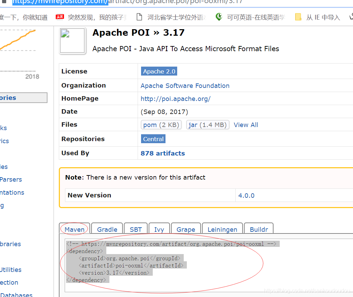This screenshot has height=297, width=353.
Task: Click View All files link
Action: pos(246,125)
